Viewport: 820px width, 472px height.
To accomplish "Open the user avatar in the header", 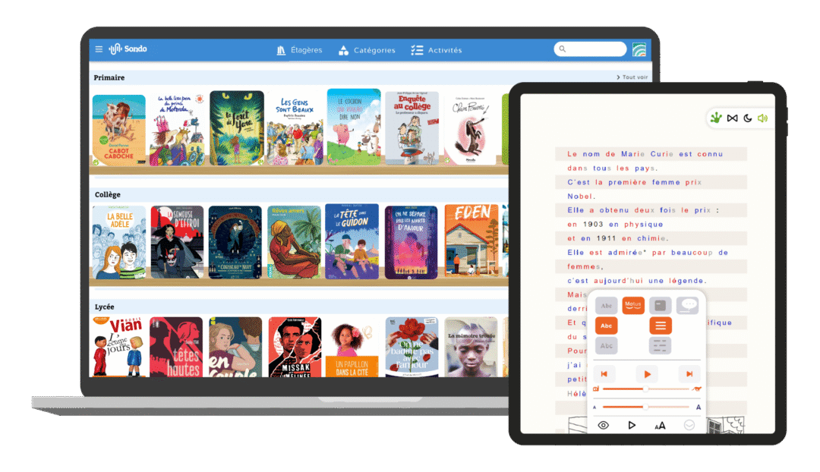I will click(639, 49).
